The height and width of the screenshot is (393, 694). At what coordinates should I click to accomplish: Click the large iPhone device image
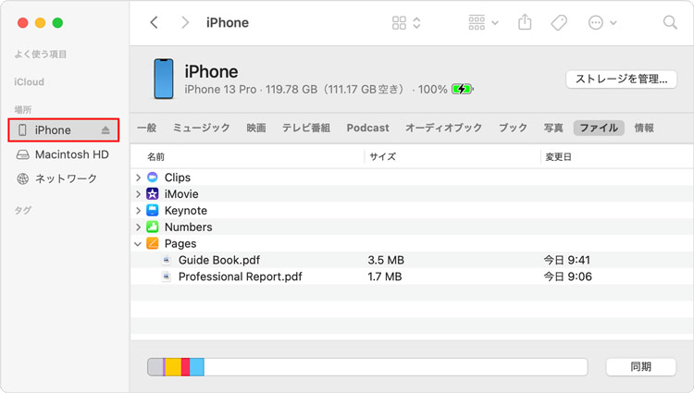pos(163,79)
